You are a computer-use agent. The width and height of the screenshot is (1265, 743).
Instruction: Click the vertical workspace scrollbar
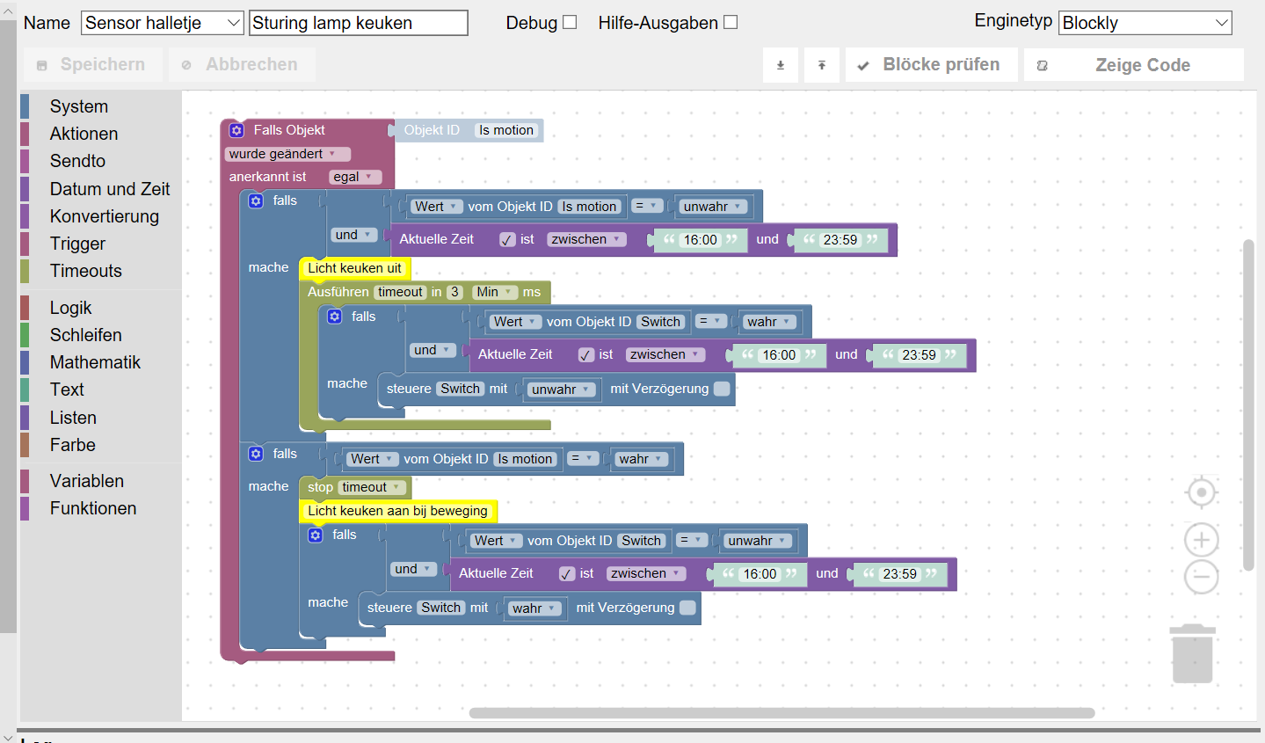[x=1248, y=405]
